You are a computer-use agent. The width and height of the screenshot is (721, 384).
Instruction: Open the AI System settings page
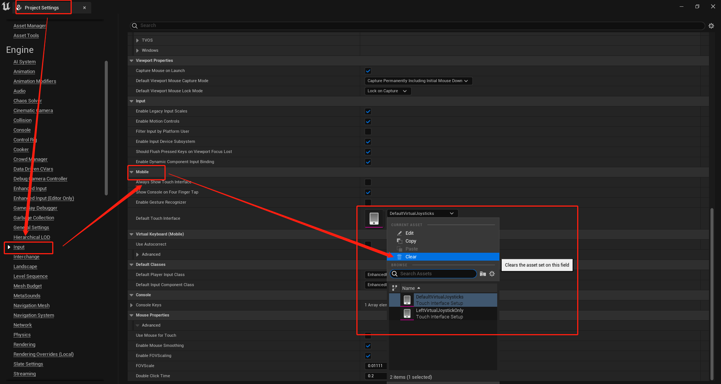click(24, 62)
